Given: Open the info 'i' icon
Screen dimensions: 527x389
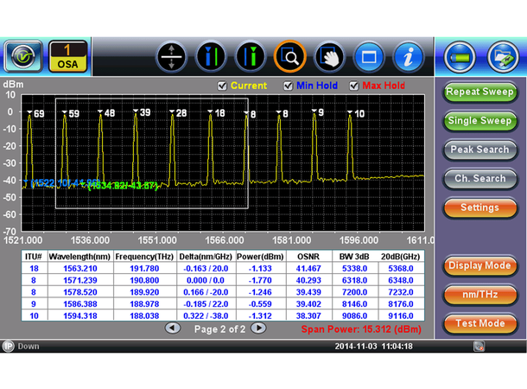Looking at the screenshot, I should [408, 57].
